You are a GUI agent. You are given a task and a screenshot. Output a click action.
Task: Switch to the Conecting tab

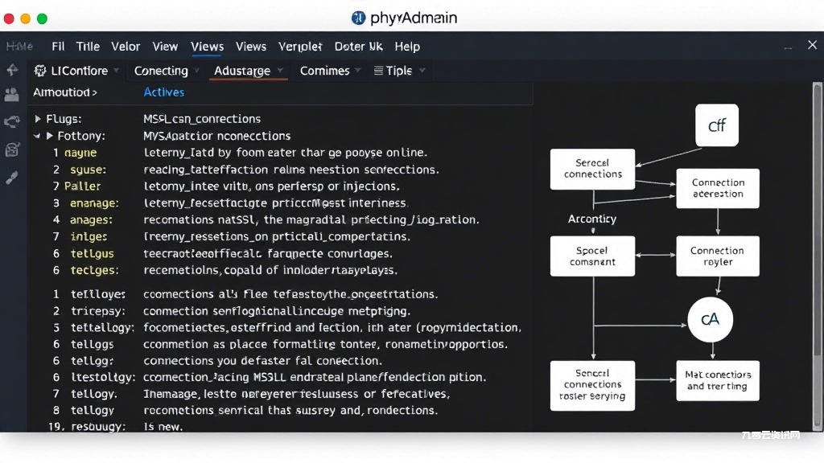[167, 71]
